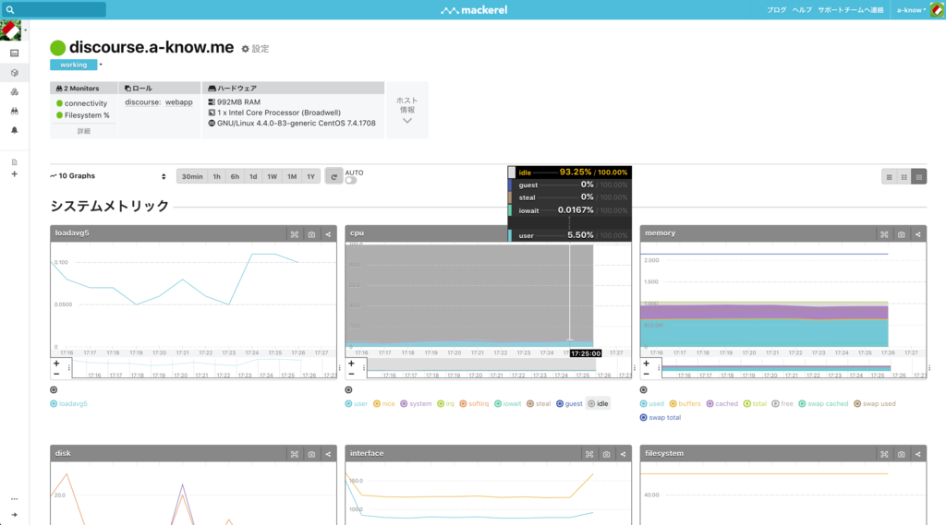Open the ブログ link in header

pos(776,9)
